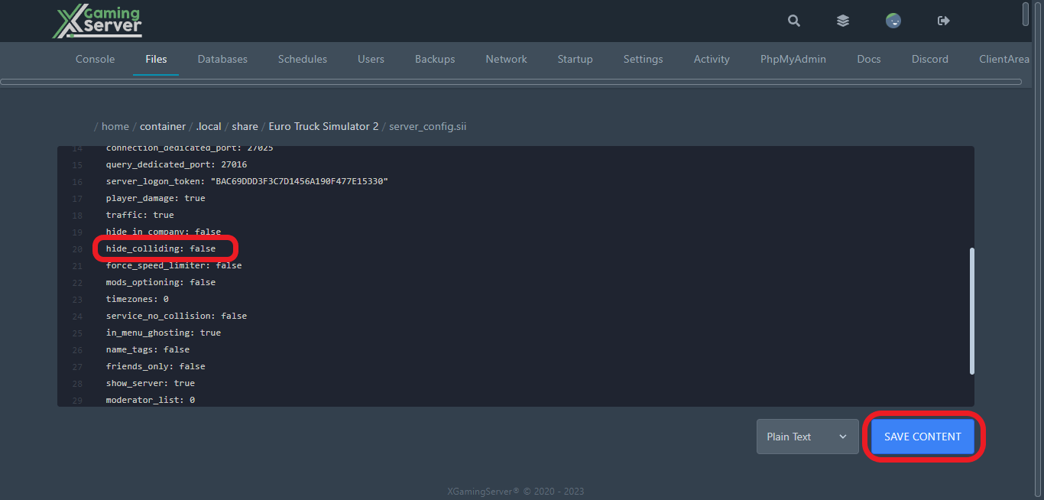Open the Network tab
The image size is (1044, 500).
point(506,59)
